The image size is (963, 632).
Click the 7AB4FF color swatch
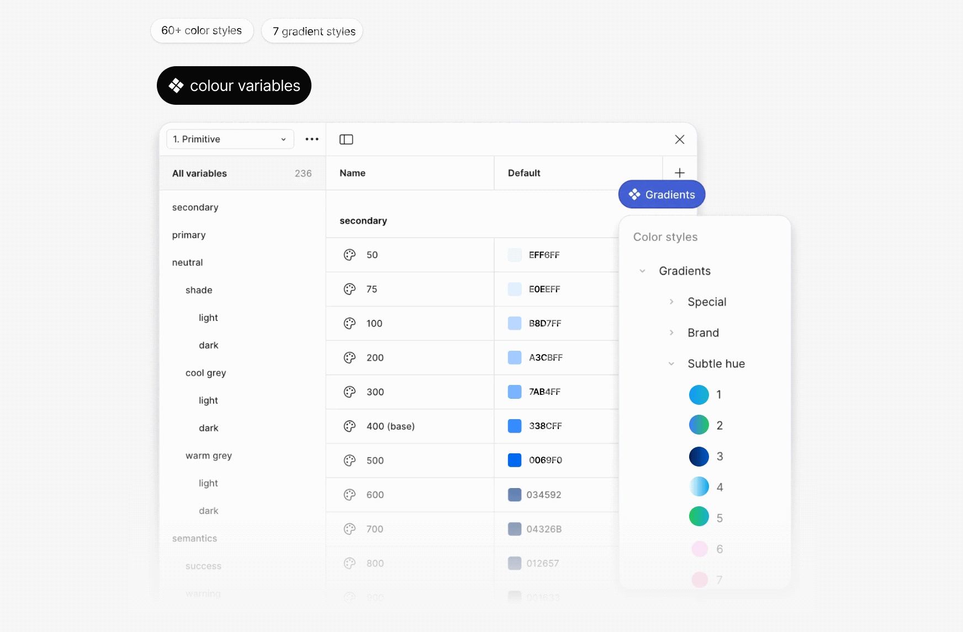[x=515, y=392]
